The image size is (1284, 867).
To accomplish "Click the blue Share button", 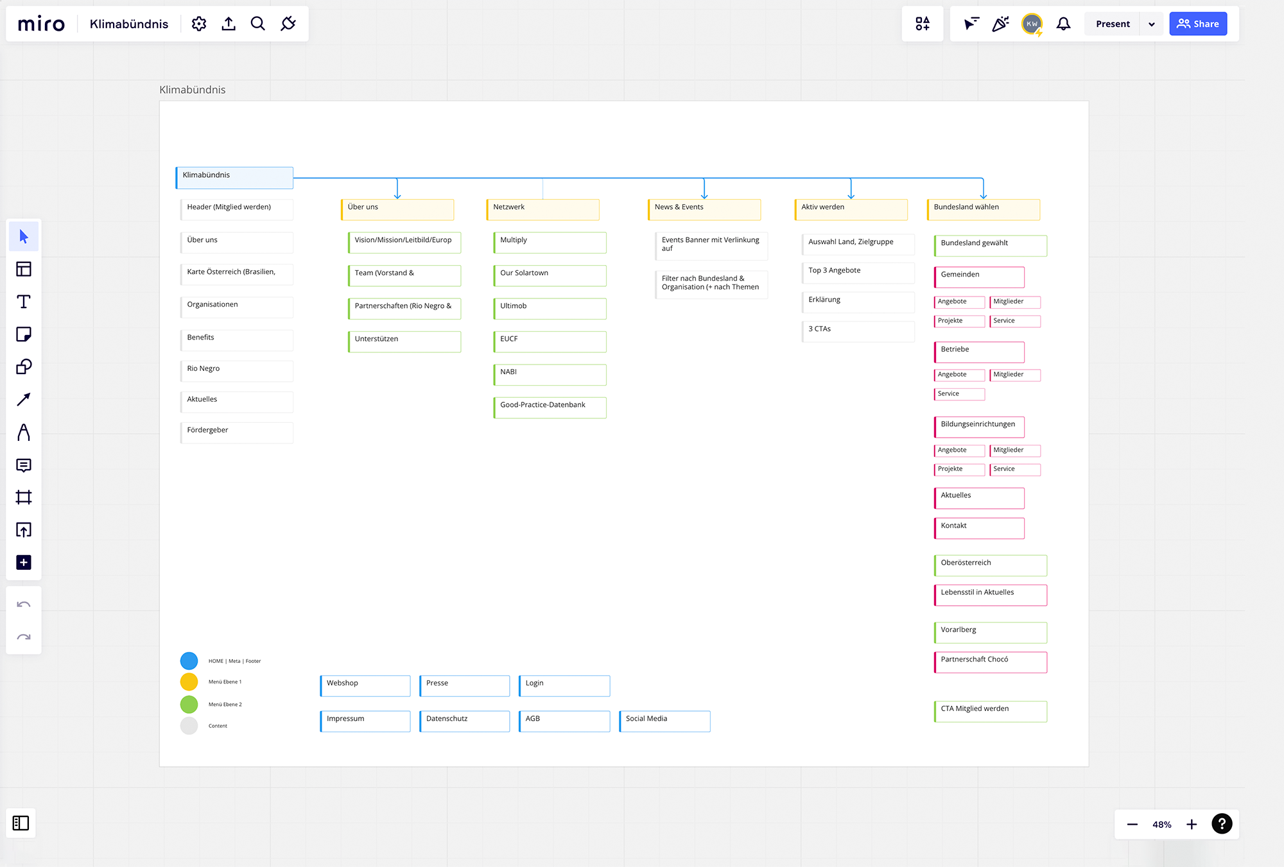I will [1198, 23].
